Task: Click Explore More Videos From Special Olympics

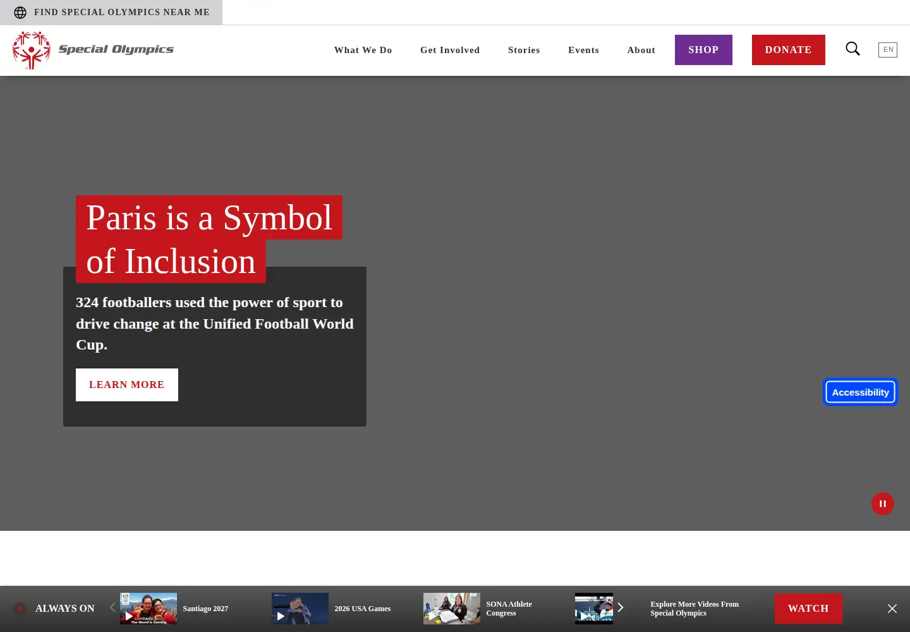Action: (695, 609)
